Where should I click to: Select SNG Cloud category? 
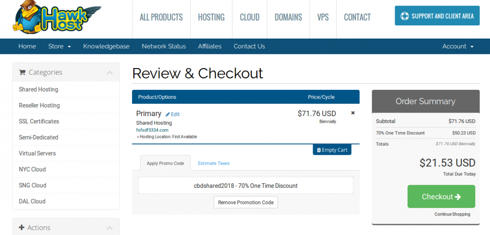click(66, 185)
